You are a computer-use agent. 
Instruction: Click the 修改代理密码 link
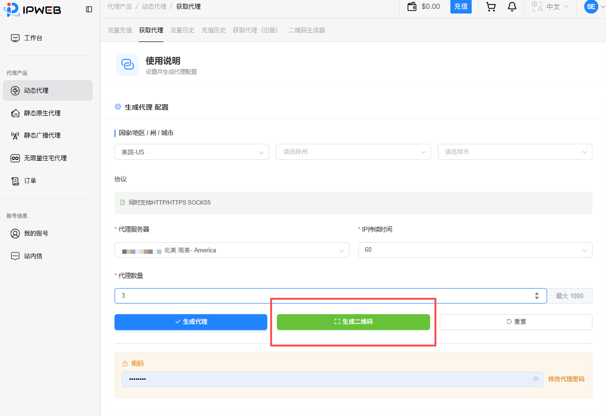(566, 379)
